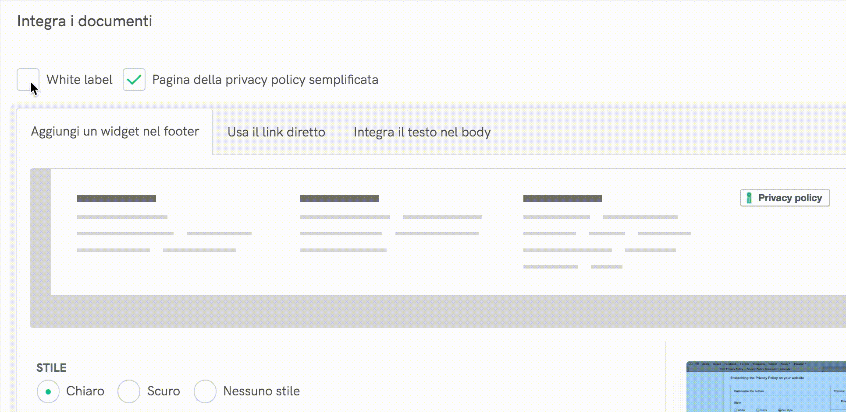Viewport: 846px width, 412px height.
Task: Click the Nessuno stile option label
Action: [x=261, y=391]
